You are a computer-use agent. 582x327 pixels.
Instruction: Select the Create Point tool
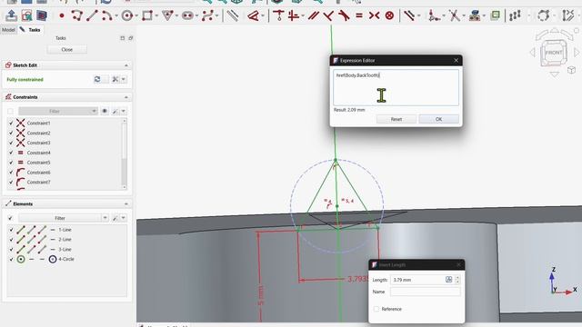(62, 15)
